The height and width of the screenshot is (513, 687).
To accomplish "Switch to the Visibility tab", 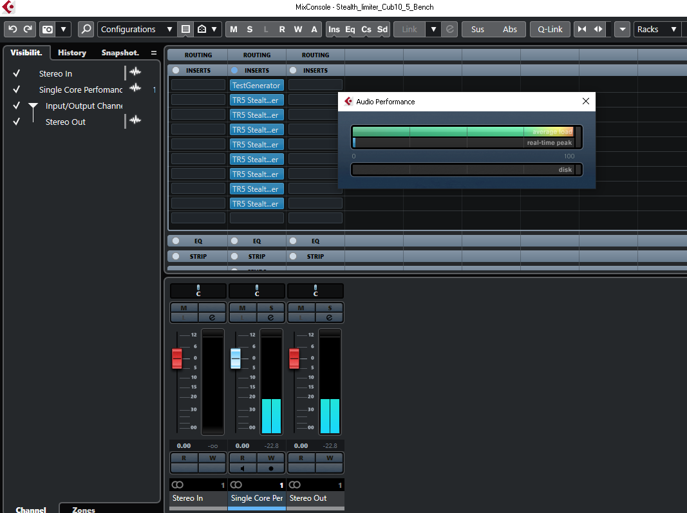I will pyautogui.click(x=26, y=53).
